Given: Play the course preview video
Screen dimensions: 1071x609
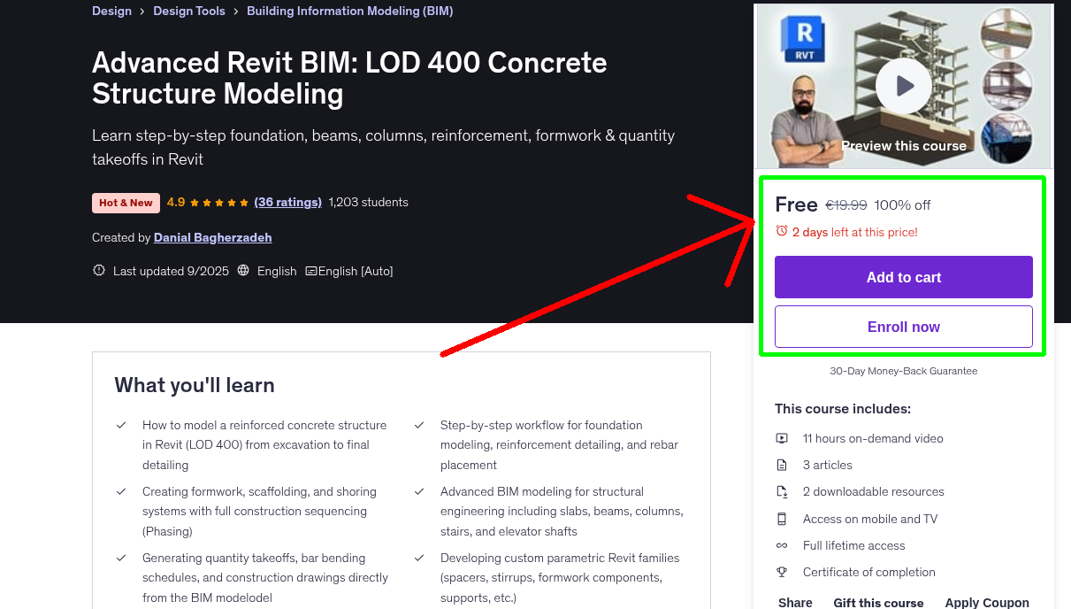Looking at the screenshot, I should tap(904, 86).
